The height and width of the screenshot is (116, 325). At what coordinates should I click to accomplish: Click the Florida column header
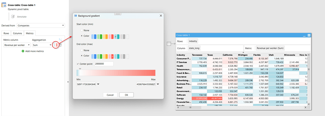(261, 55)
